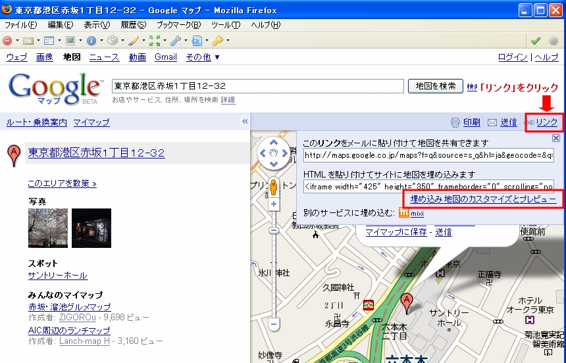
Task: Open the ツール menu
Action: click(x=226, y=25)
